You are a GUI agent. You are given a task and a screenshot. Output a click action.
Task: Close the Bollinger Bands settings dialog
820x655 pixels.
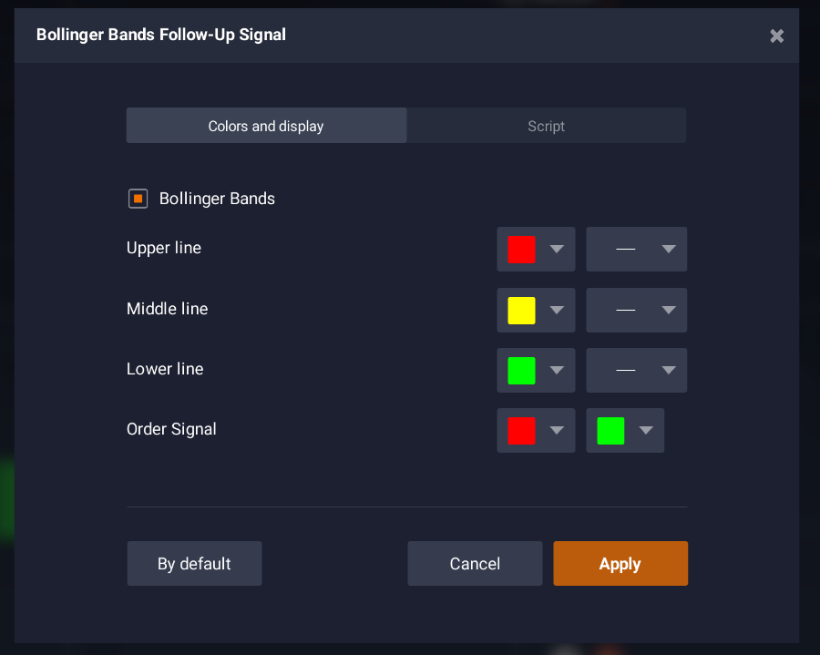(776, 36)
